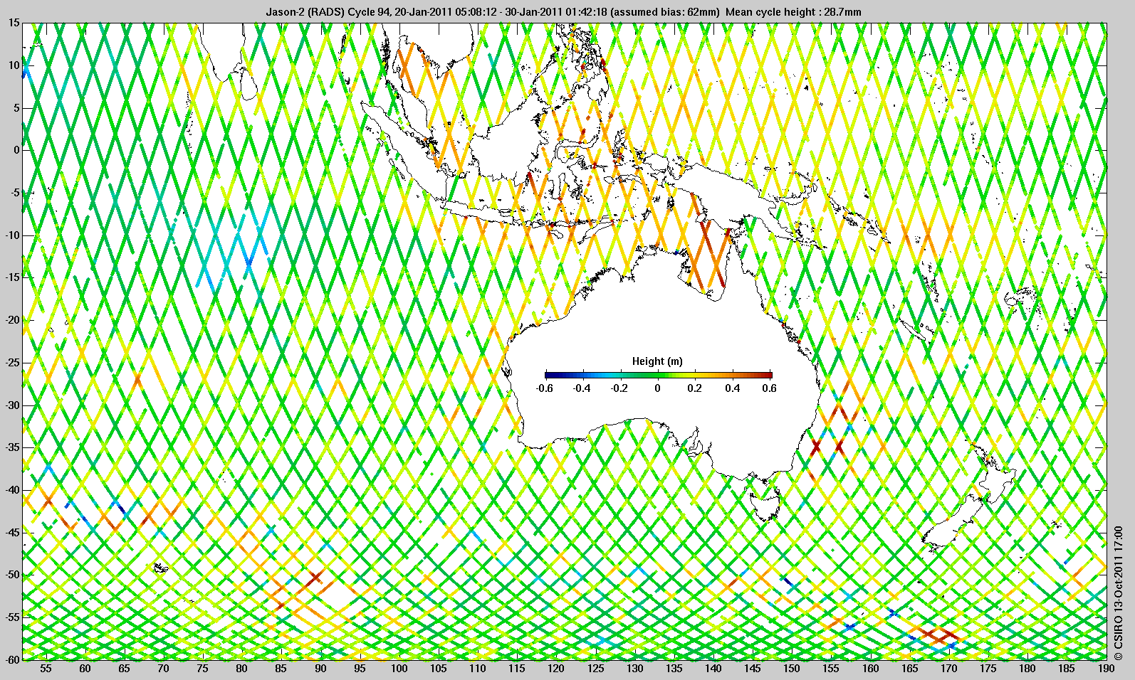The width and height of the screenshot is (1135, 680).
Task: Click longitude axis label 115
Action: click(x=517, y=669)
